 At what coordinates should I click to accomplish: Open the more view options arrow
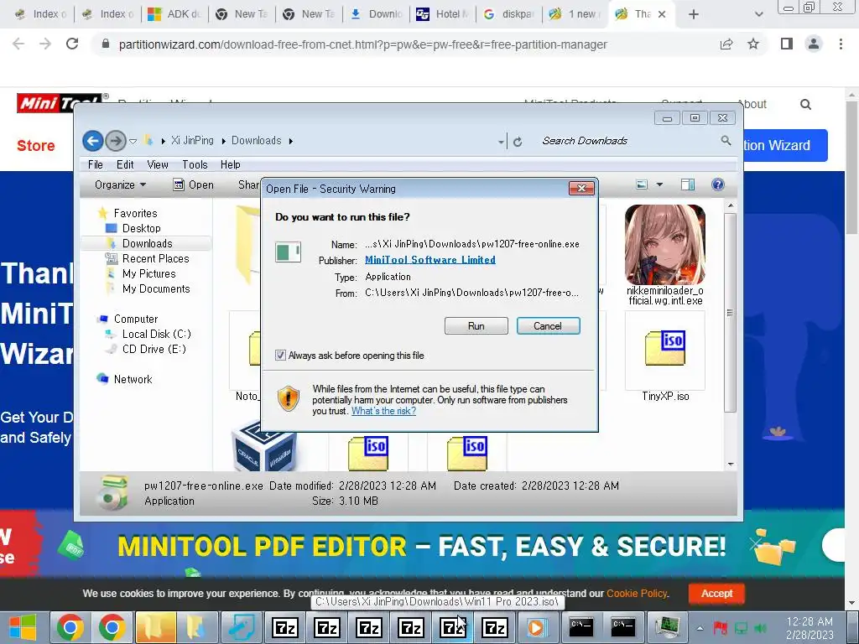(x=659, y=184)
